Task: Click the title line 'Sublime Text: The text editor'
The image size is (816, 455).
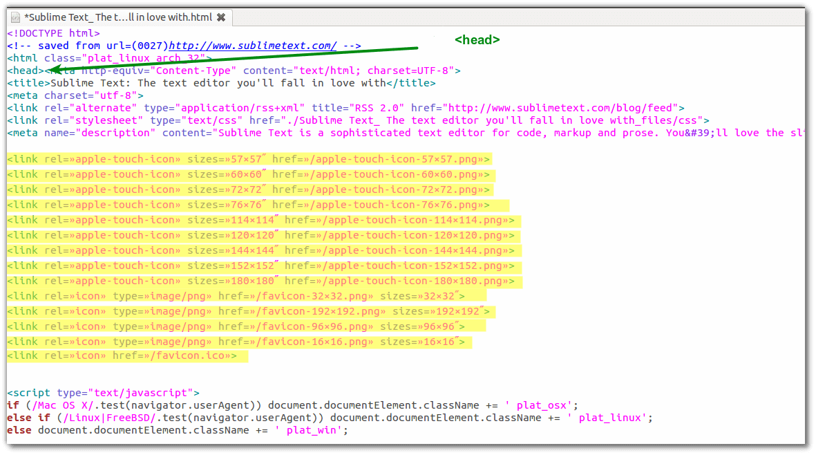Action: pos(222,83)
